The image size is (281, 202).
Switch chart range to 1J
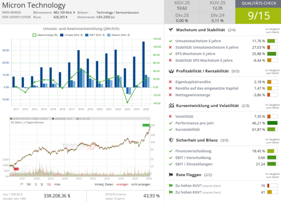pos(36,184)
